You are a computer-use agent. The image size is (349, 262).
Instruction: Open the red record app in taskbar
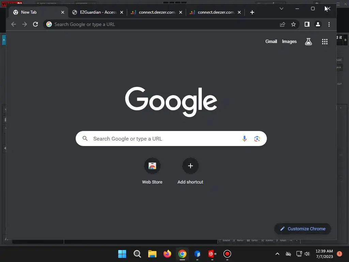pyautogui.click(x=227, y=254)
